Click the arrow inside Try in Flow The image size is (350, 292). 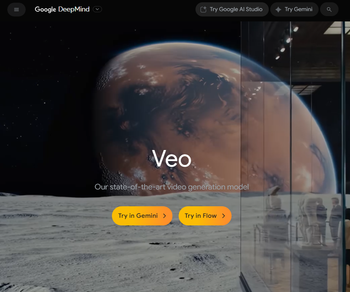pyautogui.click(x=223, y=216)
